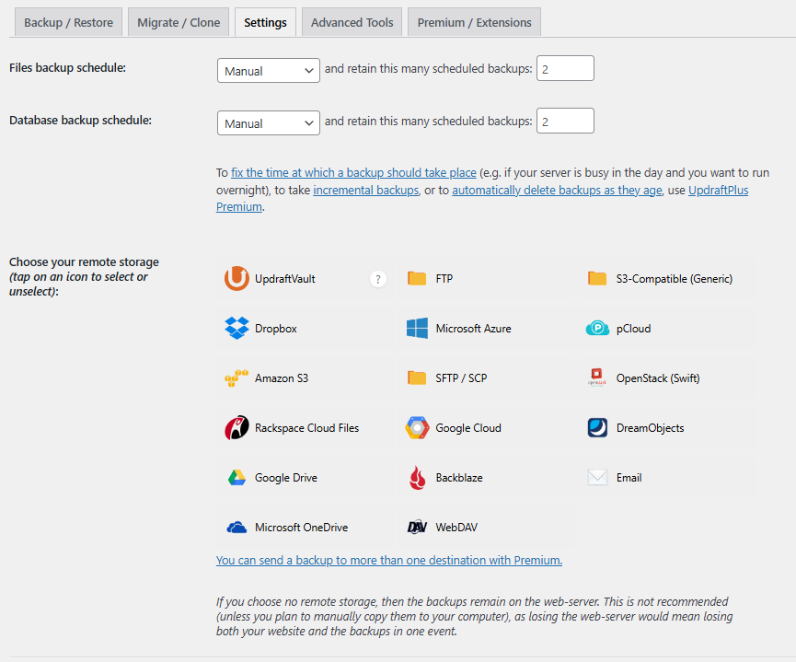Select Microsoft OneDrive storage icon

coord(237,528)
